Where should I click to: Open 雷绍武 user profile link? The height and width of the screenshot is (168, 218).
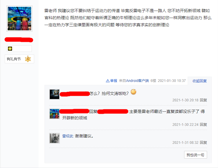(x=68, y=136)
